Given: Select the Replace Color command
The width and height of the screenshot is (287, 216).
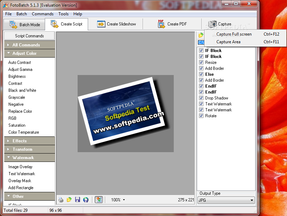Looking at the screenshot, I should 20,111.
